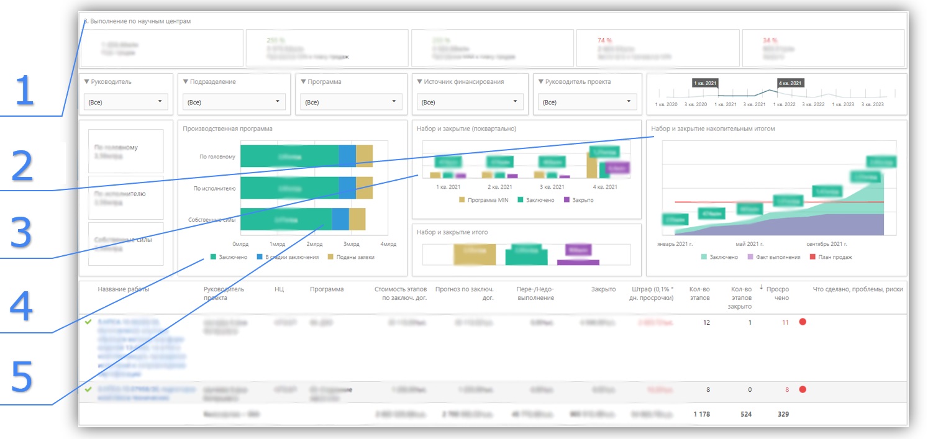The height and width of the screenshot is (439, 928).
Task: Open the Руководитель (Все) dropdown
Action: pos(126,102)
